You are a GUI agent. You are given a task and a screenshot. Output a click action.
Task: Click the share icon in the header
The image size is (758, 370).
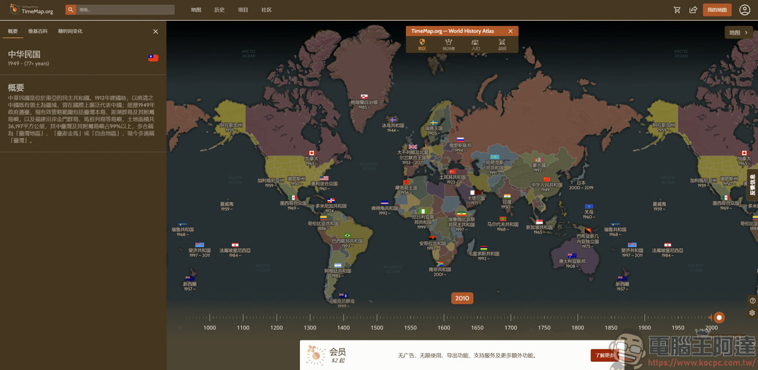click(693, 9)
